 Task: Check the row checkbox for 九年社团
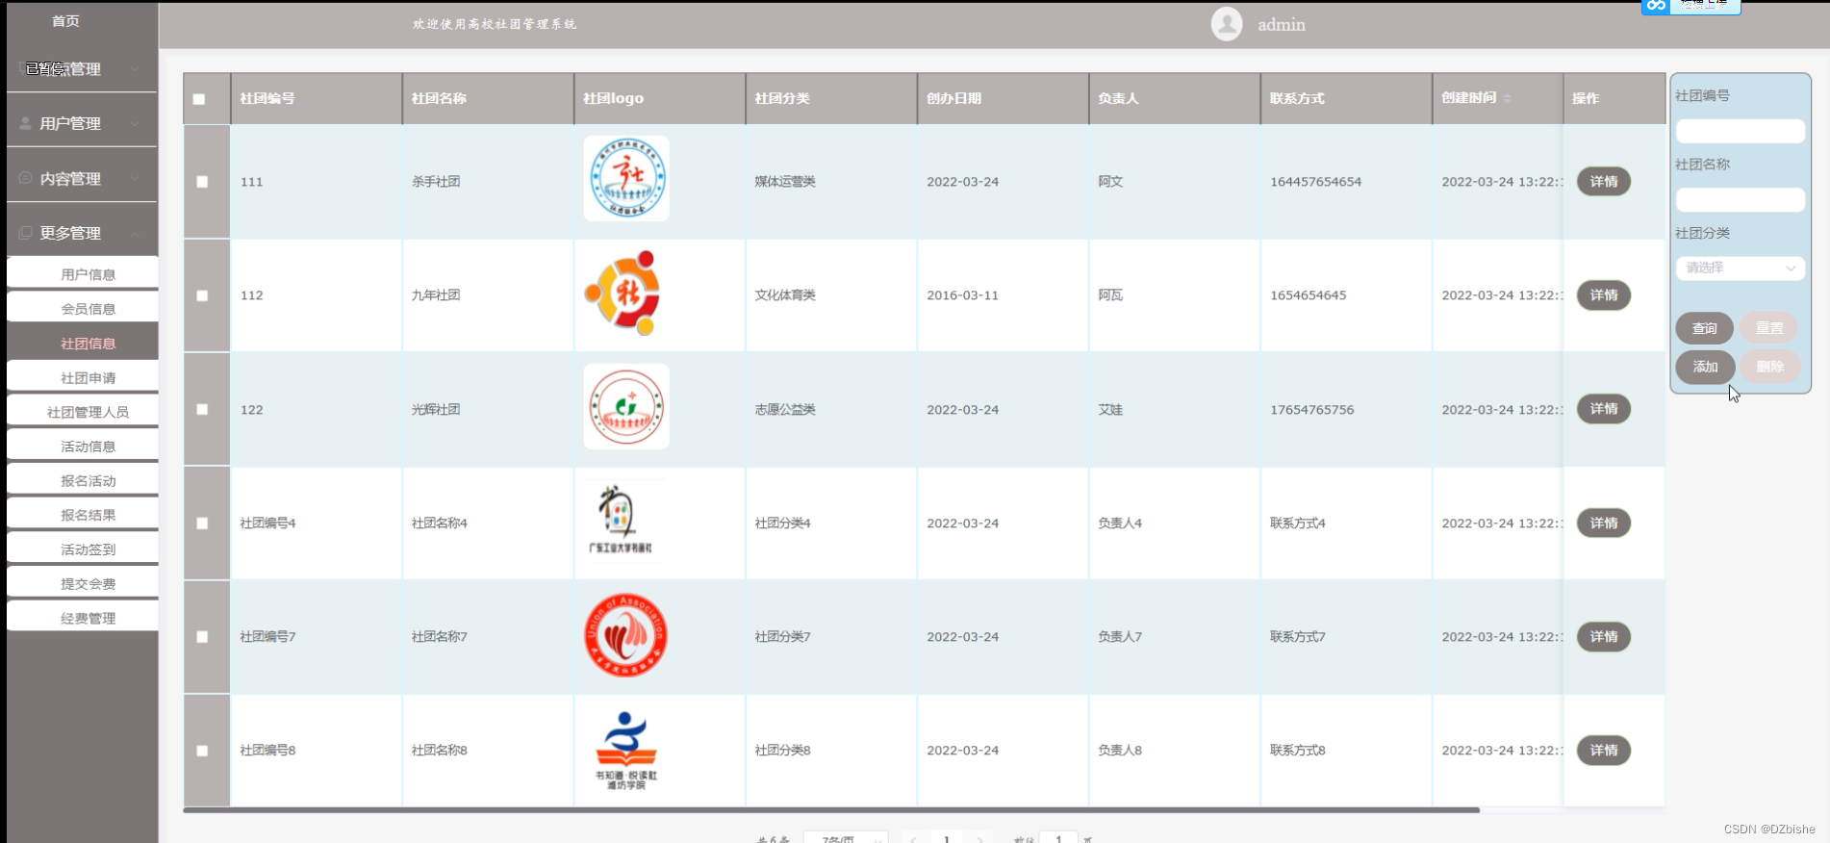pyautogui.click(x=202, y=295)
